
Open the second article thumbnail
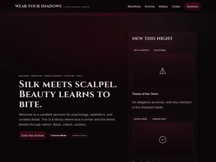162,140
